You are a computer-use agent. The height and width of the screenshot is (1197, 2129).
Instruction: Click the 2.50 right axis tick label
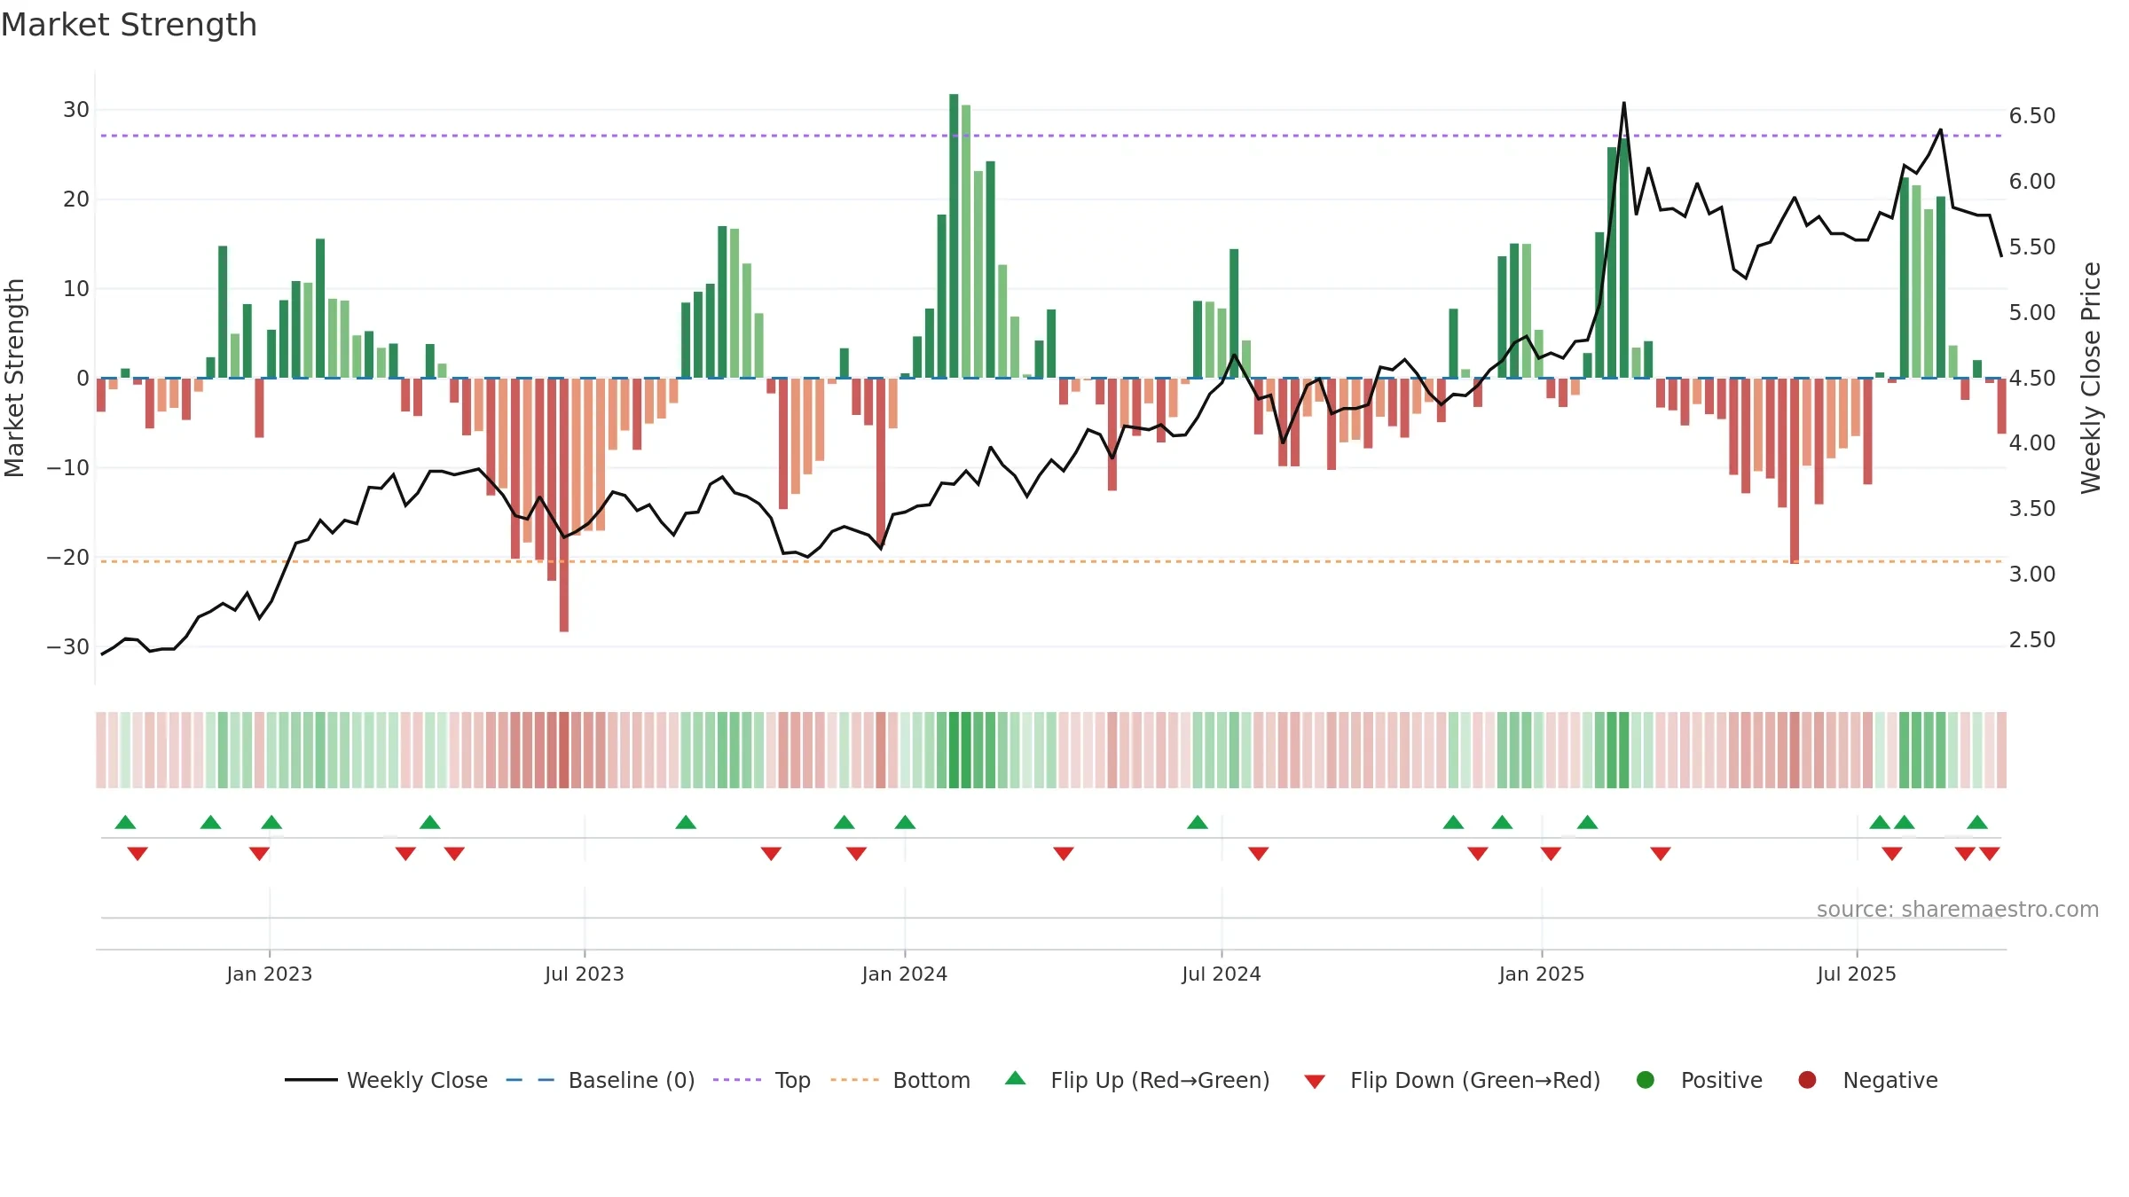pyautogui.click(x=2032, y=639)
